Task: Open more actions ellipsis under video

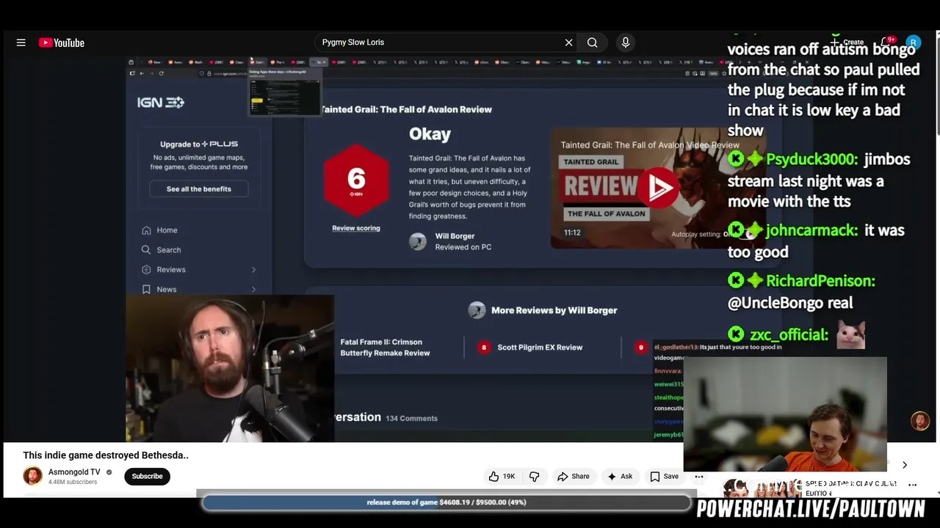Action: (699, 476)
